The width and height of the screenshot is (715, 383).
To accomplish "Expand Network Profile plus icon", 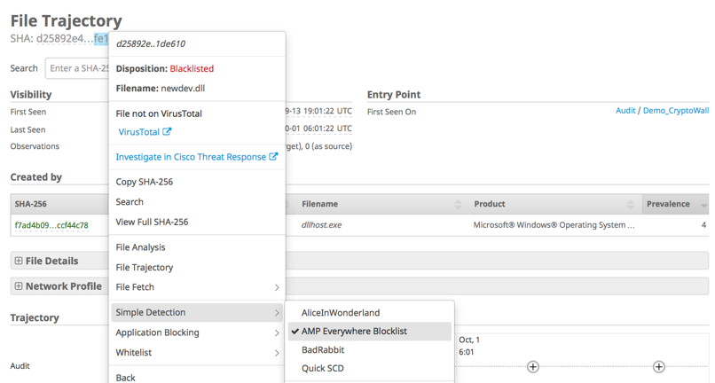I will [x=19, y=286].
